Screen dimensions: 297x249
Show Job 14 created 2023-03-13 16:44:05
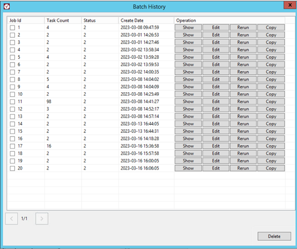tap(188, 124)
